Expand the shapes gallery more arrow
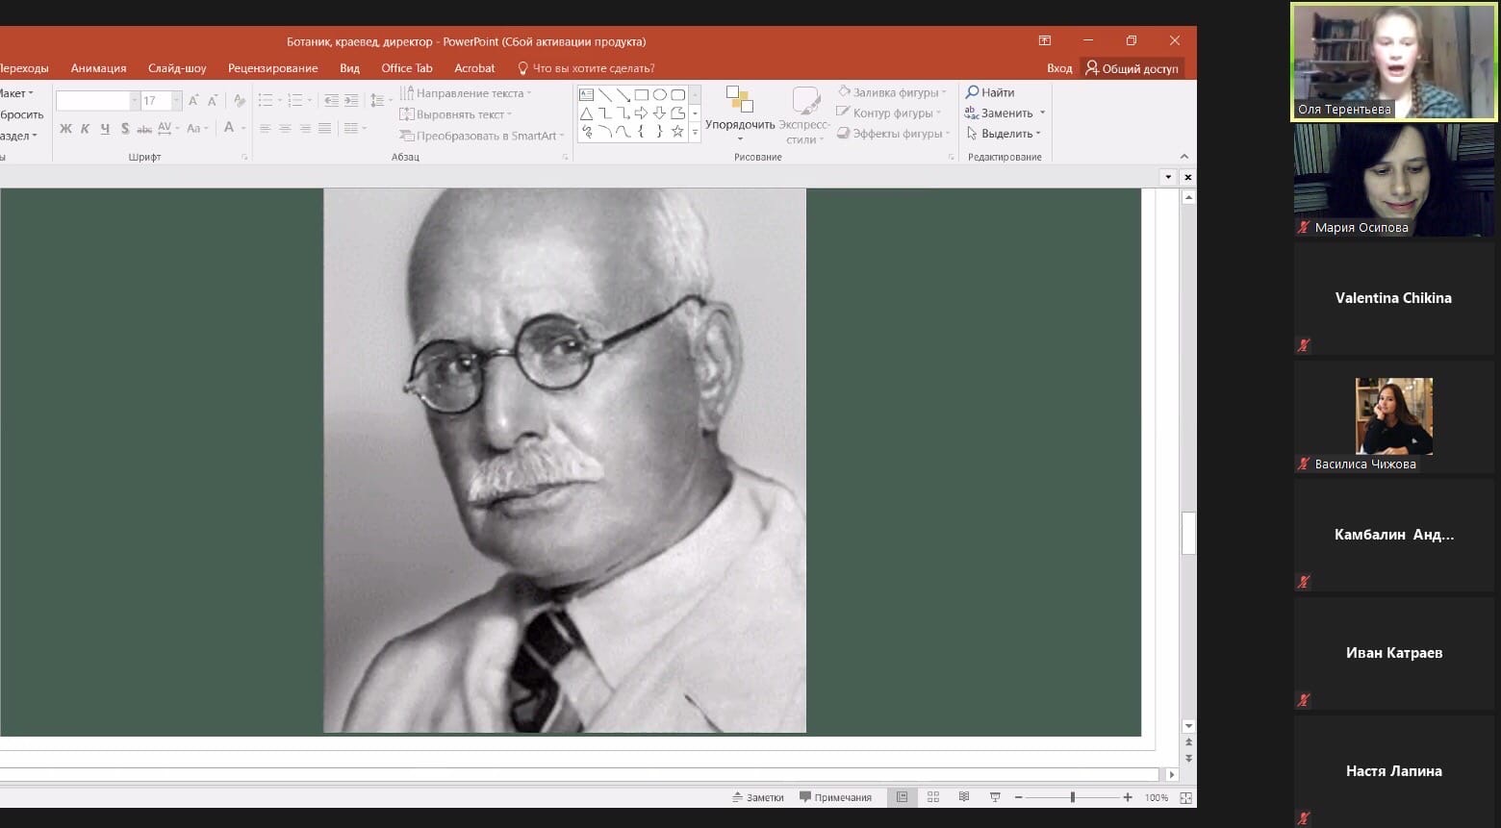This screenshot has width=1501, height=828. (695, 133)
